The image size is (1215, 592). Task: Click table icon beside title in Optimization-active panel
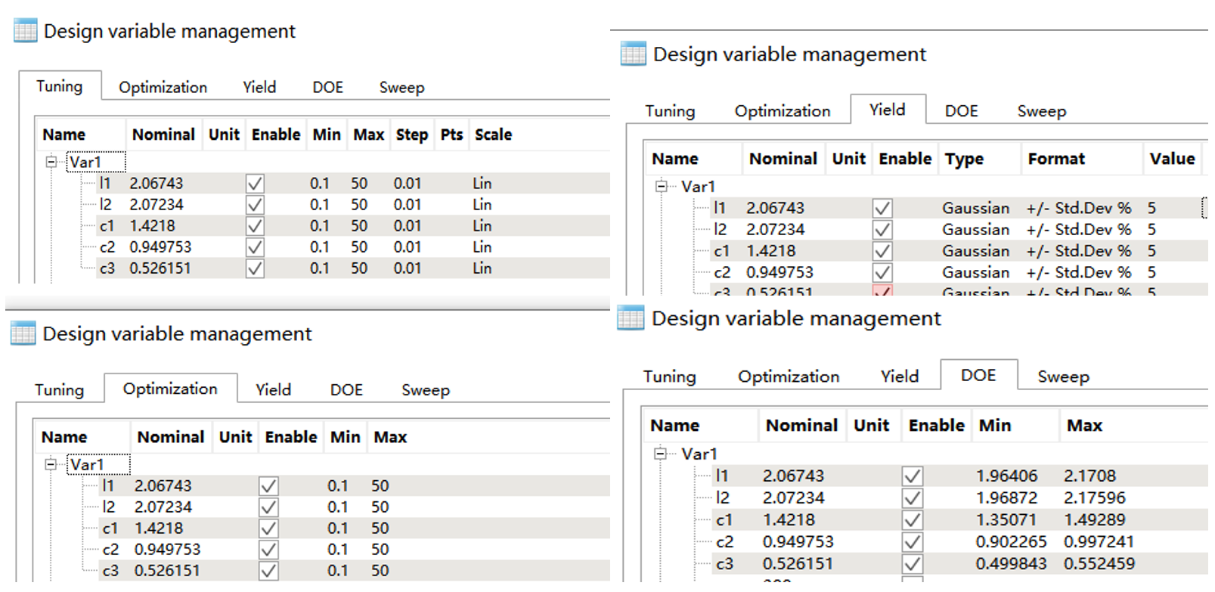tap(23, 333)
